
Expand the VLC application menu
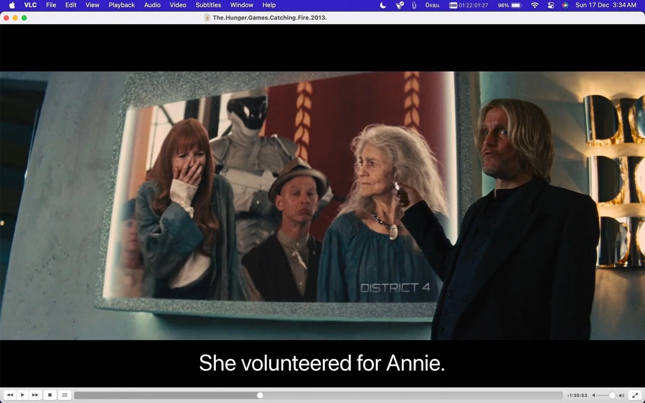[x=30, y=5]
